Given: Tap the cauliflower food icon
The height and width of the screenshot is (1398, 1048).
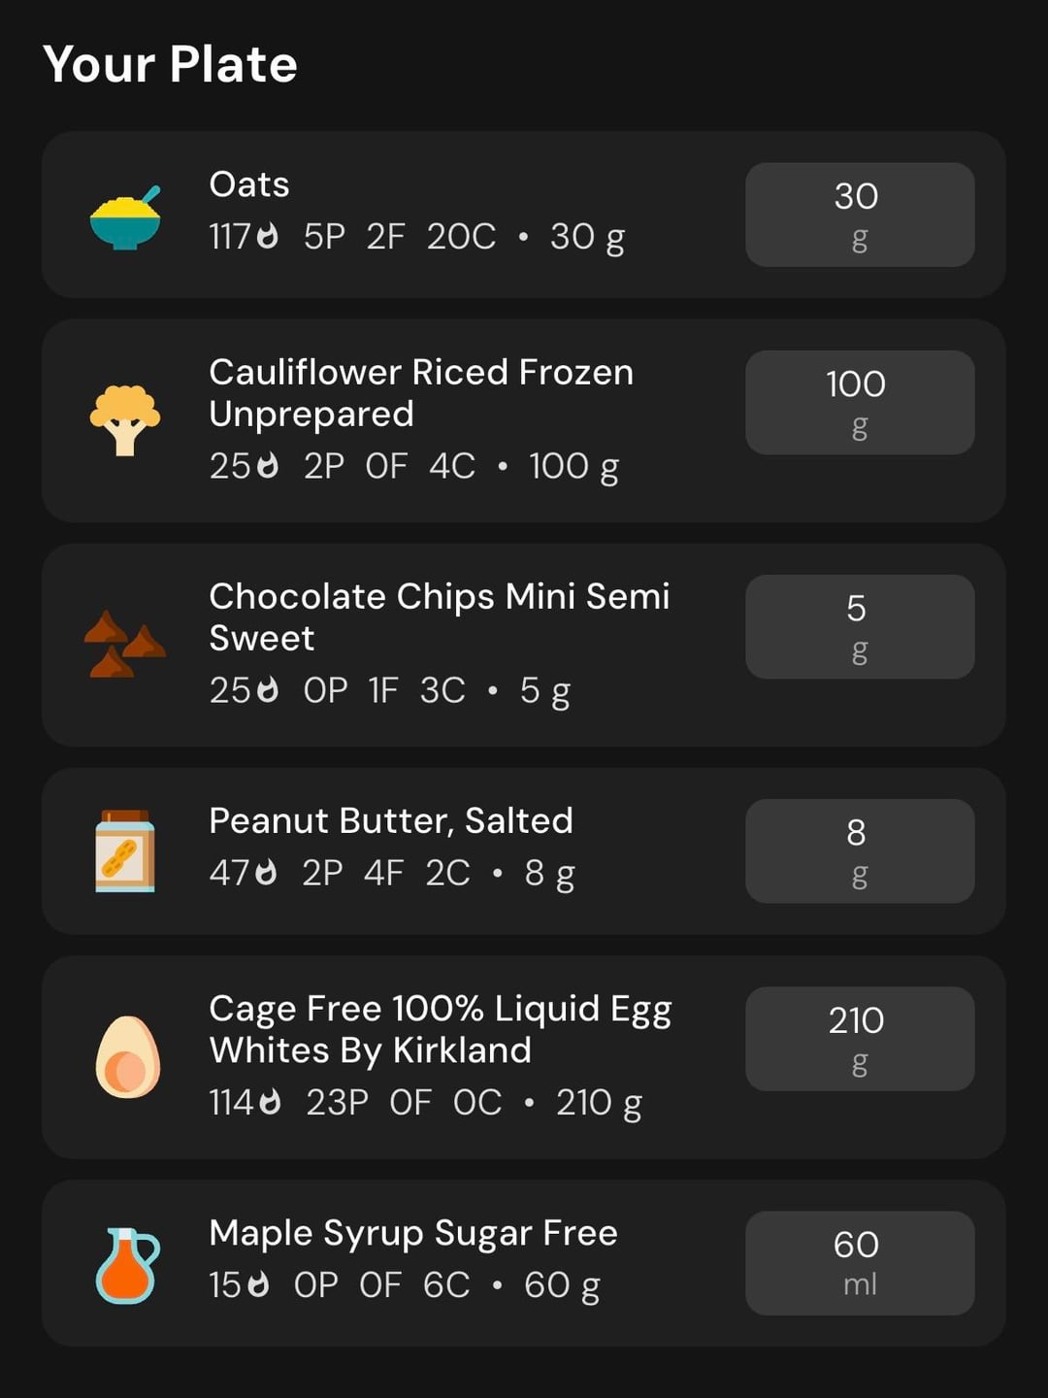Looking at the screenshot, I should pos(125,420).
